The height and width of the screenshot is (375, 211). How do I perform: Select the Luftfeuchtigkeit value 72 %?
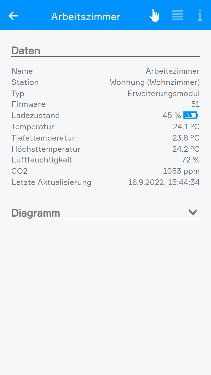pos(190,160)
